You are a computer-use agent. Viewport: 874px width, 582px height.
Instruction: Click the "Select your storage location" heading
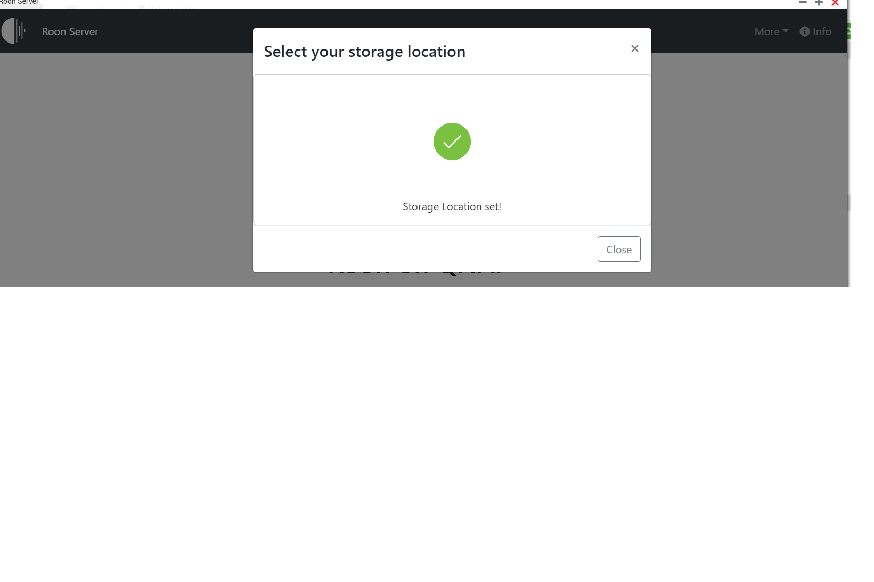(x=364, y=52)
